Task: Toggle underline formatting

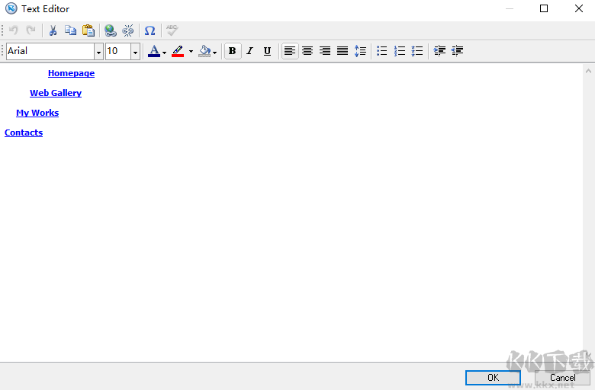Action: click(267, 51)
